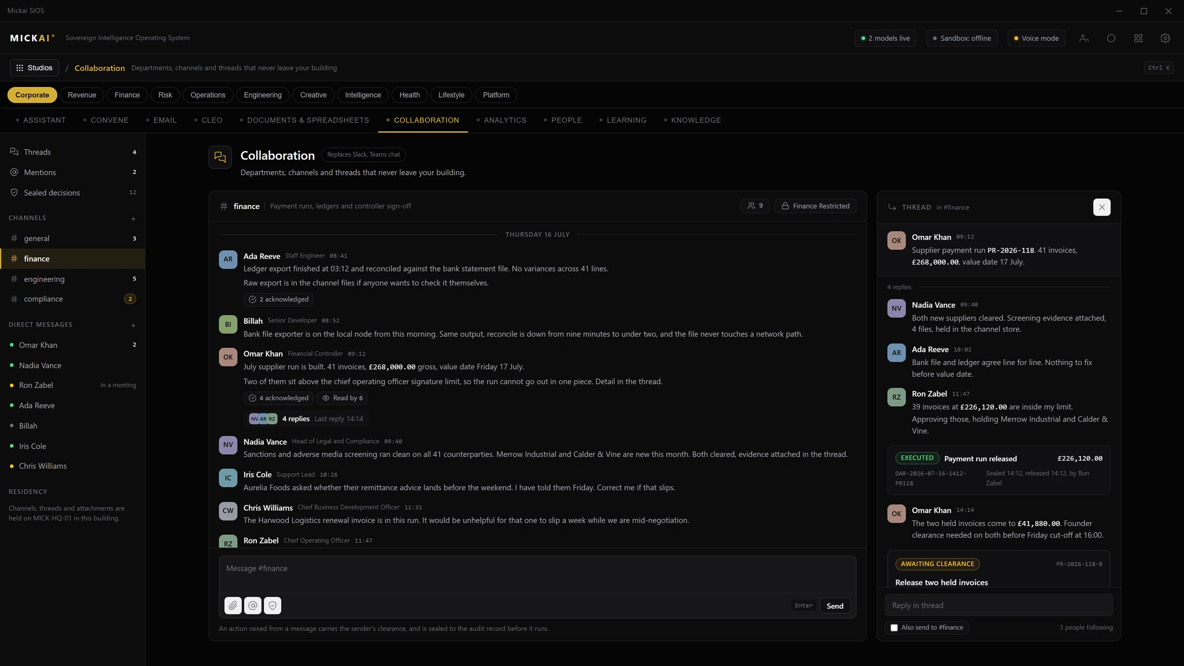Screen dimensions: 1184x666
Task: Select the Finance department pill
Action: click(127, 95)
